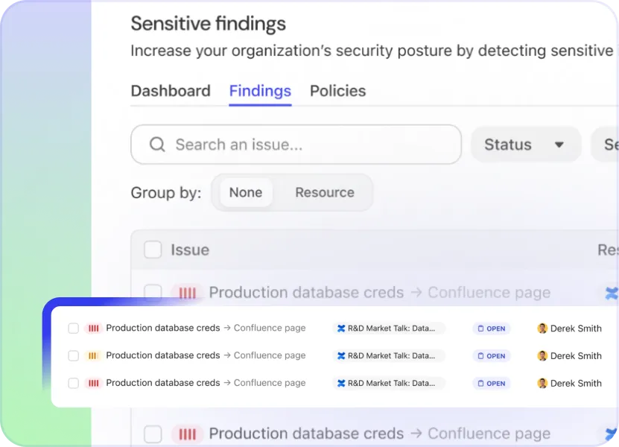Click Derek Smith avatar in first highlighted row
The height and width of the screenshot is (447, 619).
pyautogui.click(x=542, y=328)
